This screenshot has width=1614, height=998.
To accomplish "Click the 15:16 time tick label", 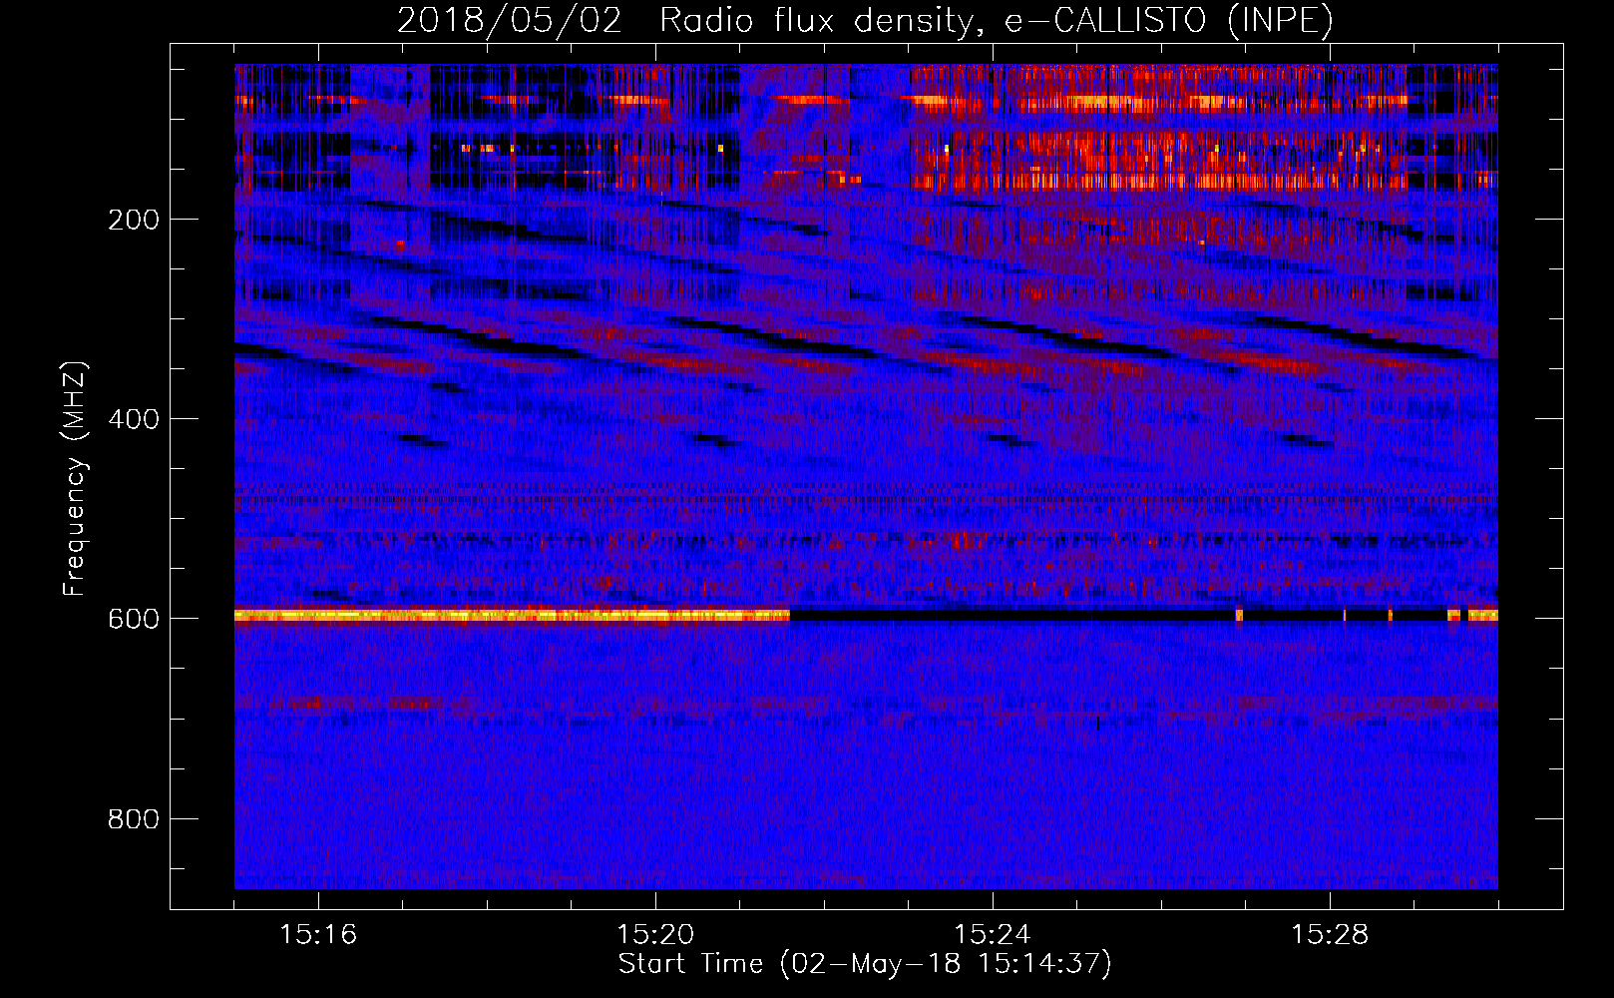I will (x=318, y=934).
